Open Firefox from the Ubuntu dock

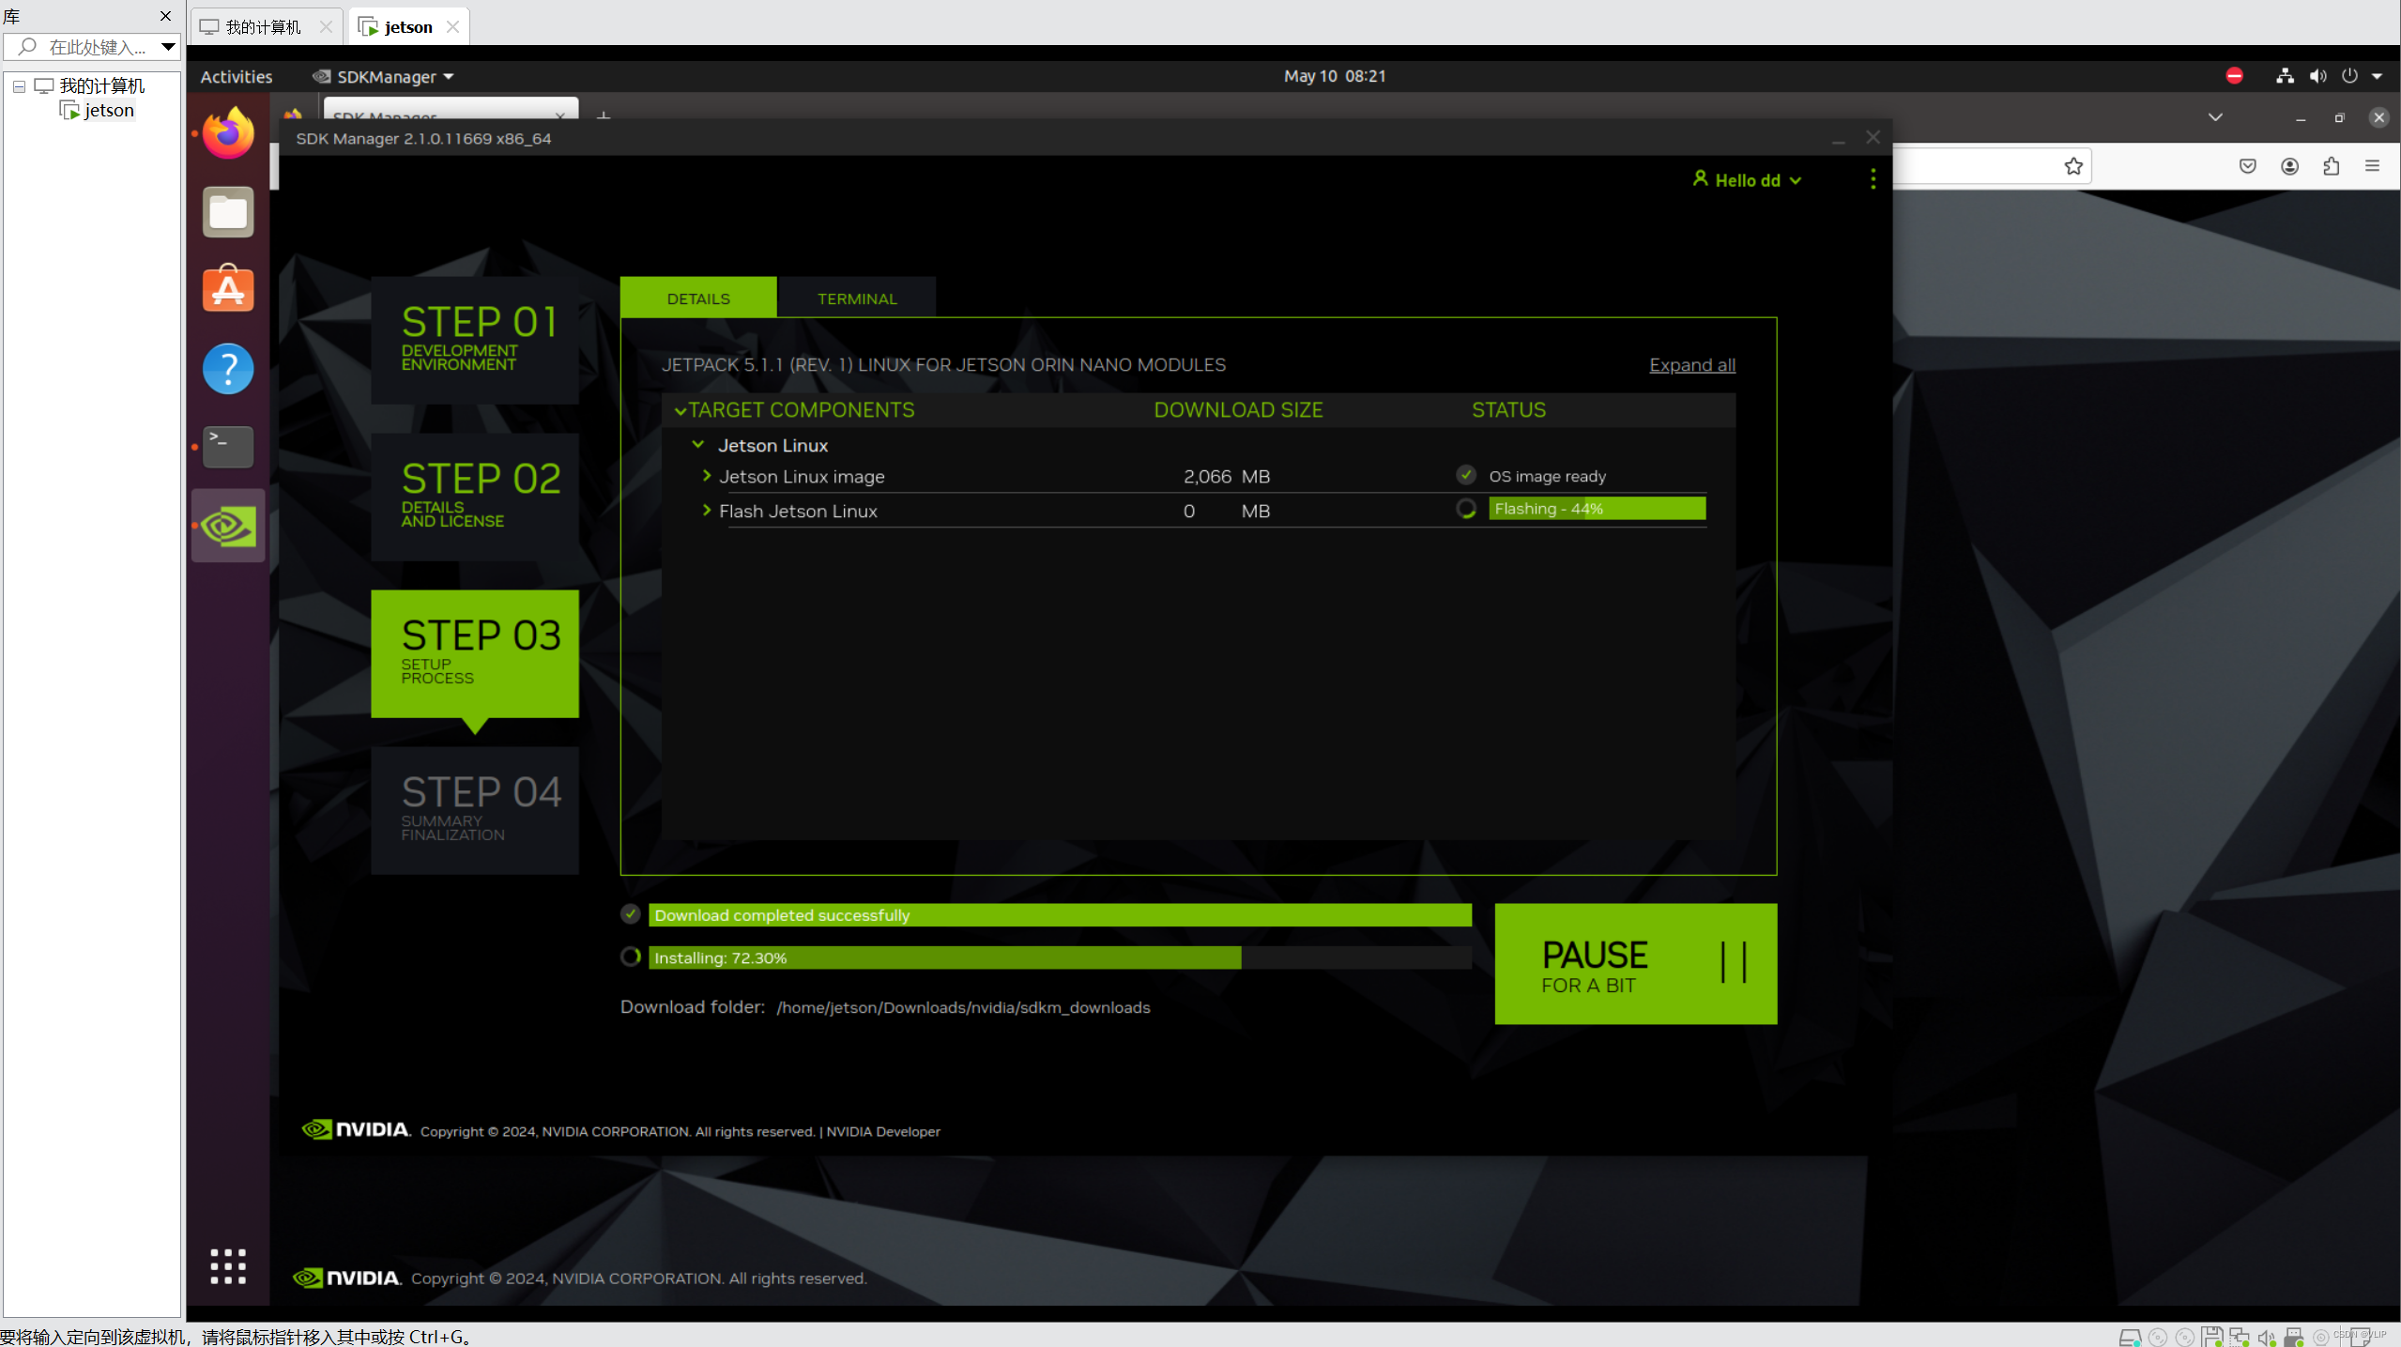pos(228,133)
